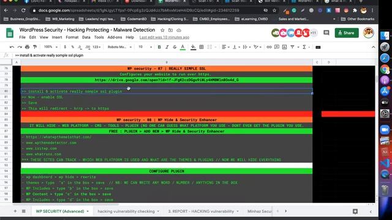Toggle italic formatting
Viewport: 392px width, 220px height.
167,47
